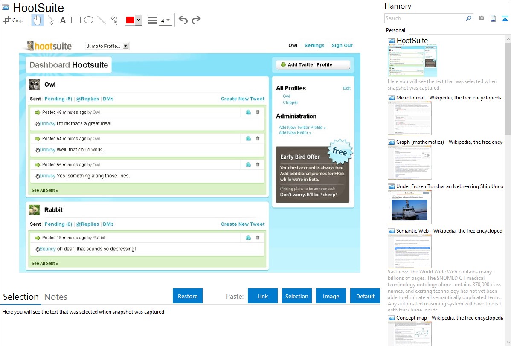Click See All Sent under Rabbit's post

point(45,263)
